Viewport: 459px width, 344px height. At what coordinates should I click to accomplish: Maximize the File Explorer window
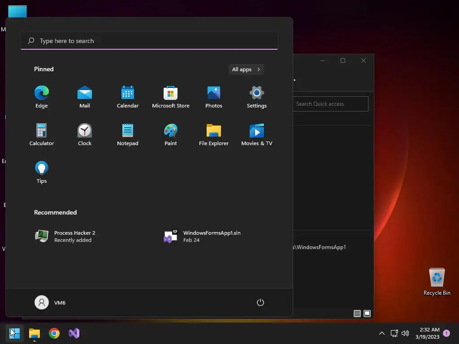pos(343,60)
